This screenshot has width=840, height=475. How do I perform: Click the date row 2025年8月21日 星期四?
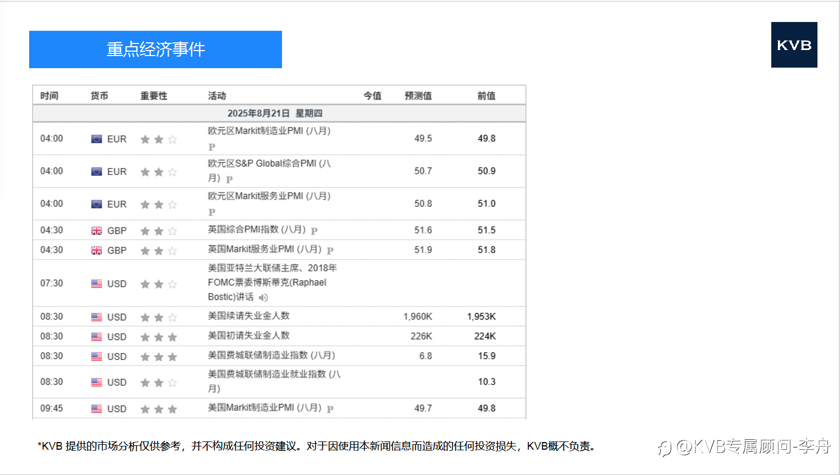(x=279, y=113)
